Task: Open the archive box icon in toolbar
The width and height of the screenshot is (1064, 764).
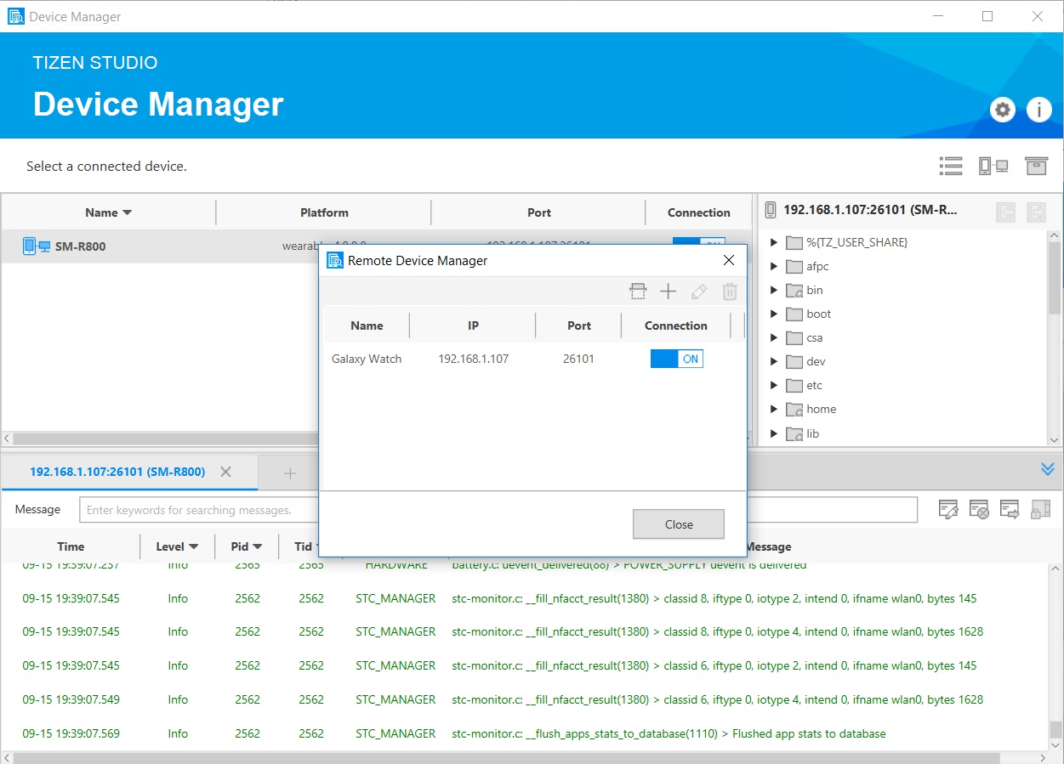Action: click(x=1035, y=167)
